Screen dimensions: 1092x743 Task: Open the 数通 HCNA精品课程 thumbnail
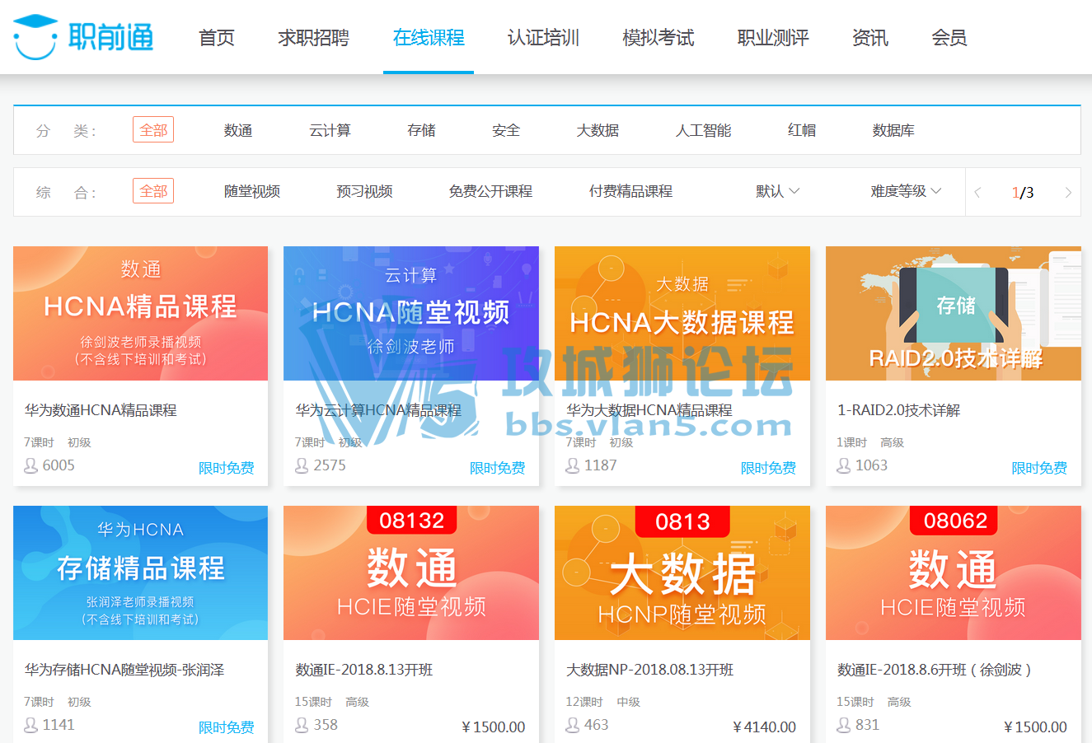point(140,313)
